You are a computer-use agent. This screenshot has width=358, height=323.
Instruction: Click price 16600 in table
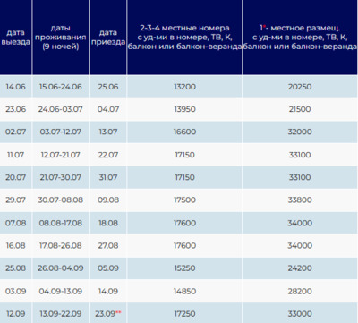[184, 132]
